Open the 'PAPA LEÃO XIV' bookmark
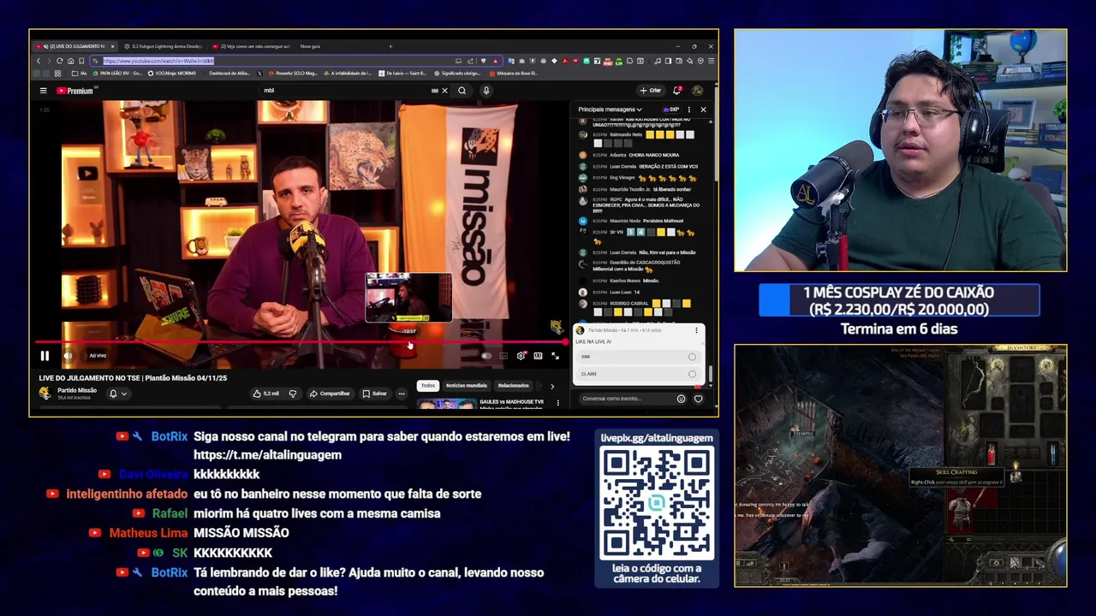Viewport: 1096px width, 616px height. click(x=116, y=74)
